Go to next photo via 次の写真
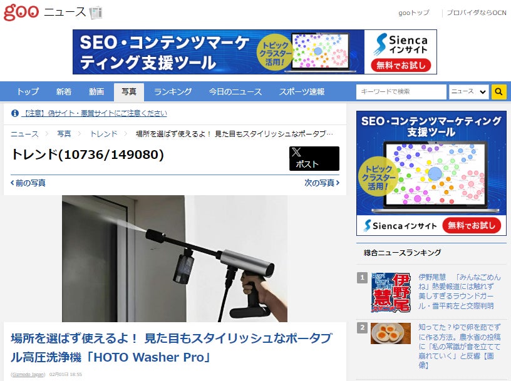The height and width of the screenshot is (381, 511). point(322,183)
